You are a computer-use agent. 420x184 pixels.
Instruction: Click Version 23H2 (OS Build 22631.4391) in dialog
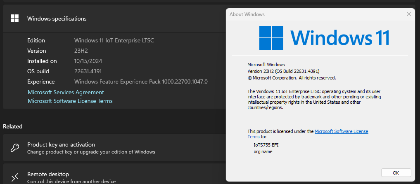283,71
